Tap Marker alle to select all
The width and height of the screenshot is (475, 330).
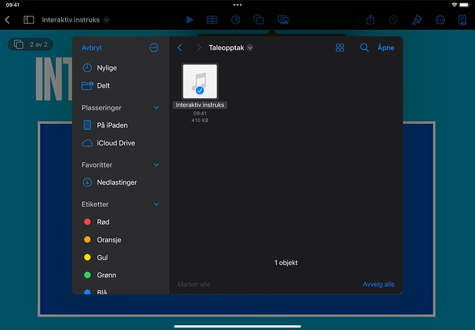pos(194,284)
